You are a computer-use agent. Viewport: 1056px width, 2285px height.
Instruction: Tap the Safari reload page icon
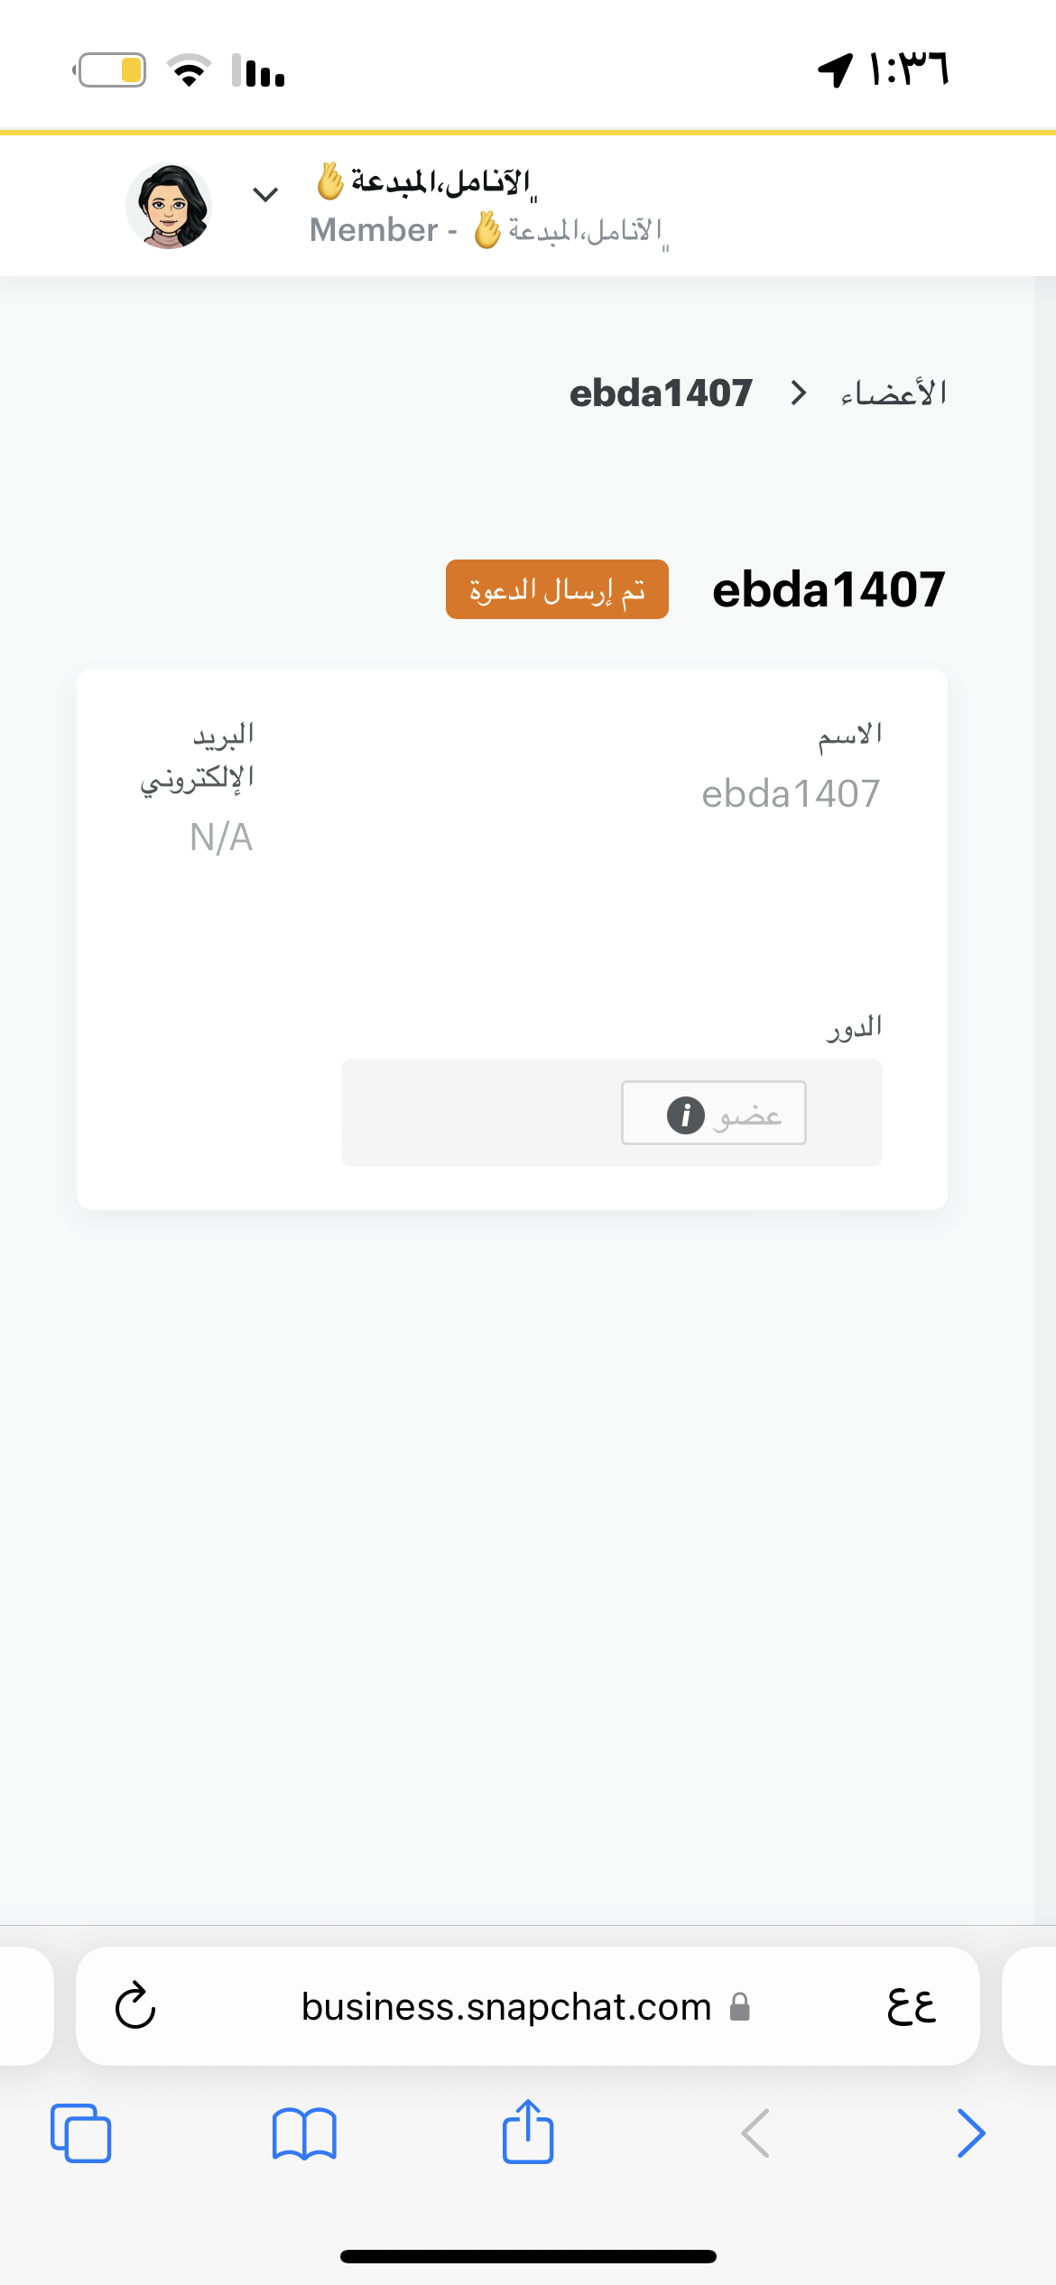click(135, 2005)
